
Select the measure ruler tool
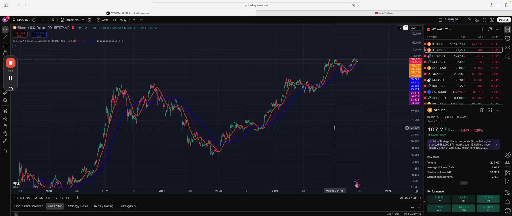5,93
